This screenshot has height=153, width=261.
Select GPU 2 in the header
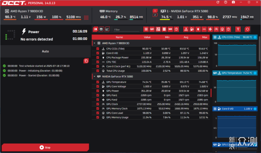[x=155, y=15]
